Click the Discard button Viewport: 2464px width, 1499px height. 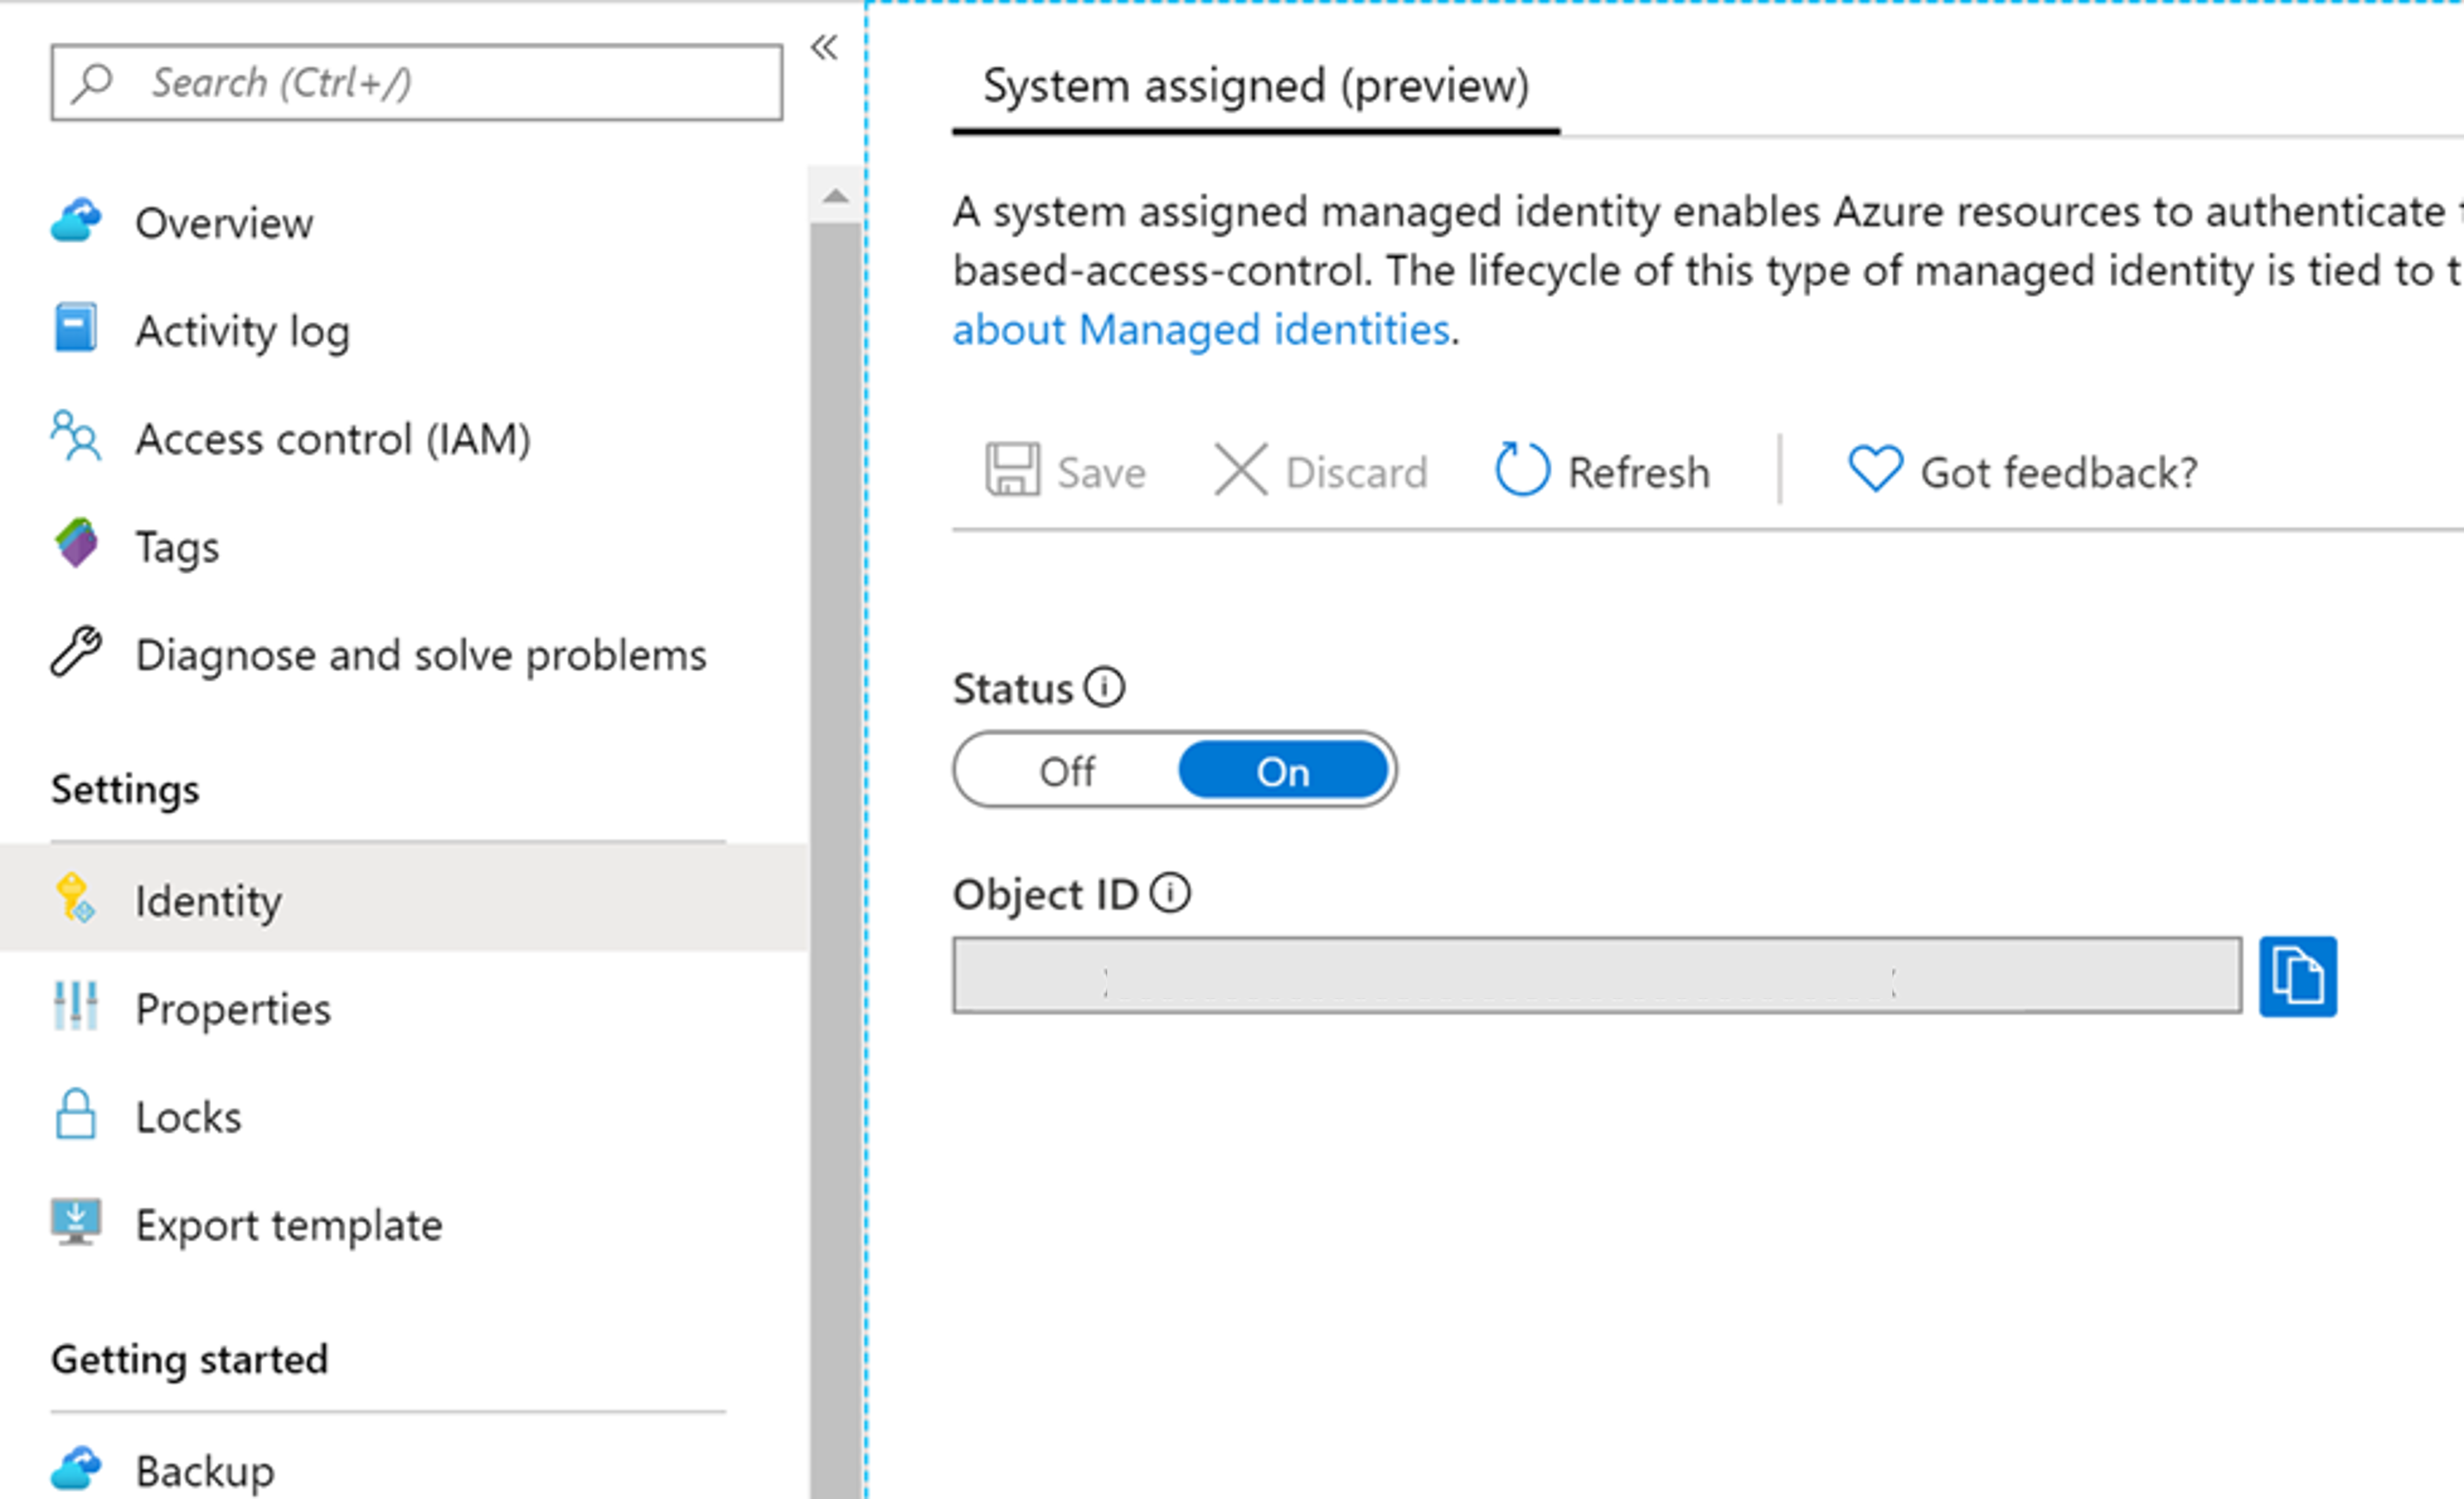tap(1322, 469)
